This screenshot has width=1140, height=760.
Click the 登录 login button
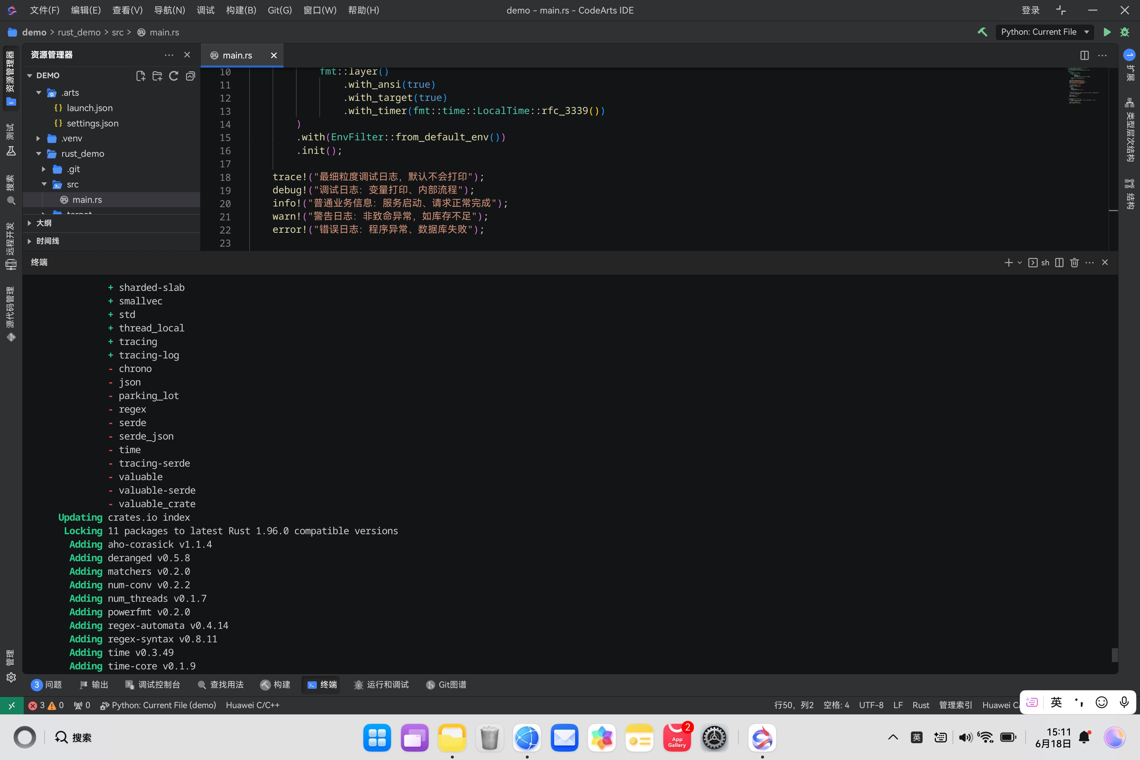point(1030,10)
